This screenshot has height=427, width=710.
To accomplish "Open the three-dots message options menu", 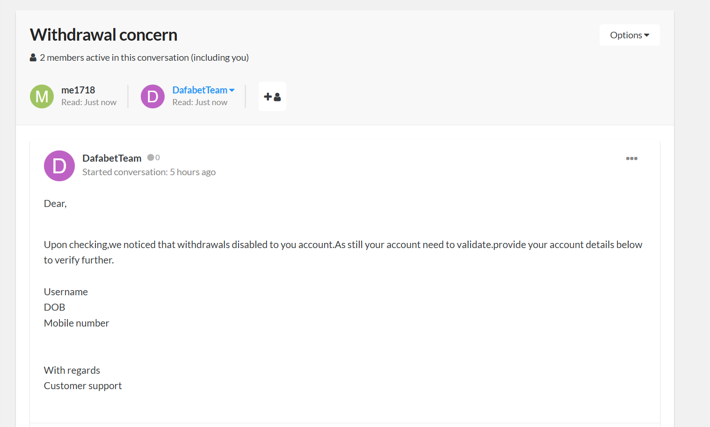I will coord(631,158).
